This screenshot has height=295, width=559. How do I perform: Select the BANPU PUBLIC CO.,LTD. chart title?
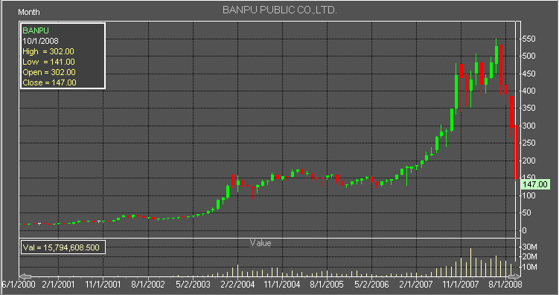[x=280, y=10]
